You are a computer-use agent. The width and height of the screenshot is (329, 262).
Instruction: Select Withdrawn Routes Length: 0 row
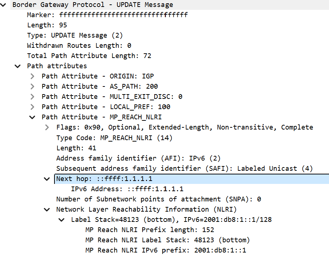coord(79,46)
